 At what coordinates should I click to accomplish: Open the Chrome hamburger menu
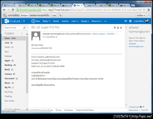pyautogui.click(x=149, y=10)
